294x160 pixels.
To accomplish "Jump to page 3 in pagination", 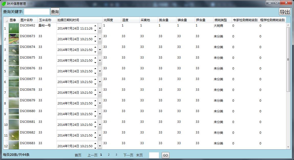I will [116, 155].
